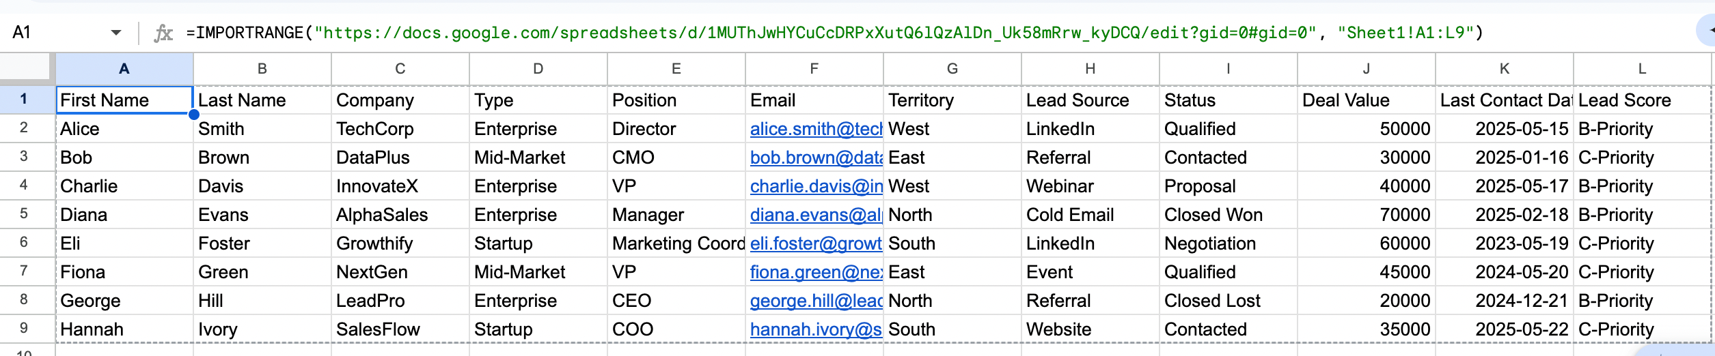Select the row 5 header
The height and width of the screenshot is (356, 1715).
[x=25, y=214]
